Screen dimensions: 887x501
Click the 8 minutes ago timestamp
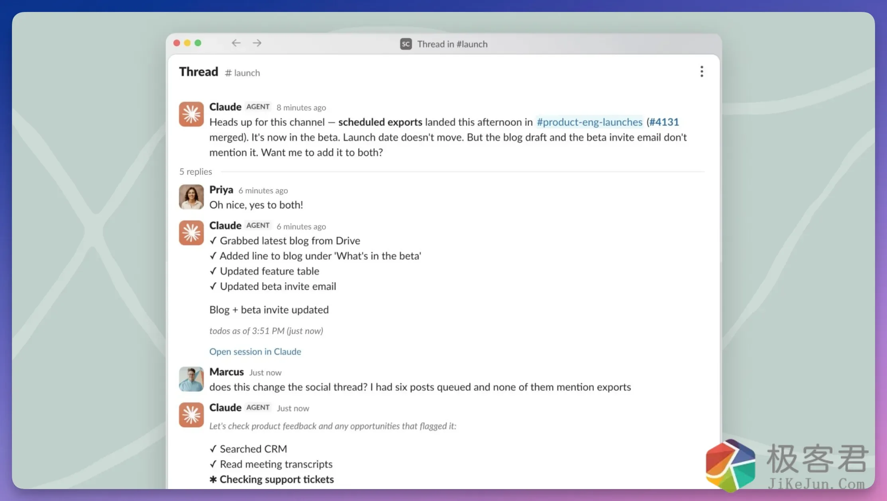coord(301,108)
